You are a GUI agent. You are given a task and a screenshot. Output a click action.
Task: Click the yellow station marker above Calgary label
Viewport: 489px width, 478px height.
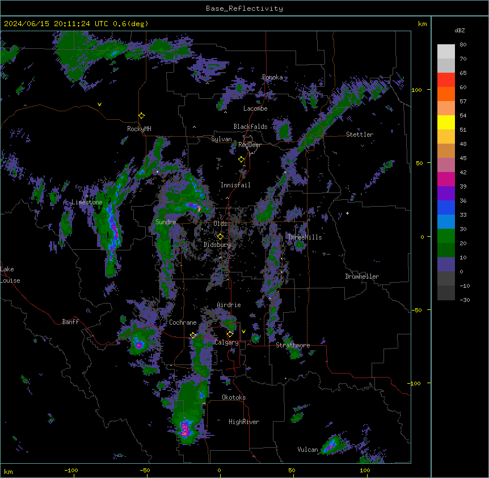pos(230,334)
